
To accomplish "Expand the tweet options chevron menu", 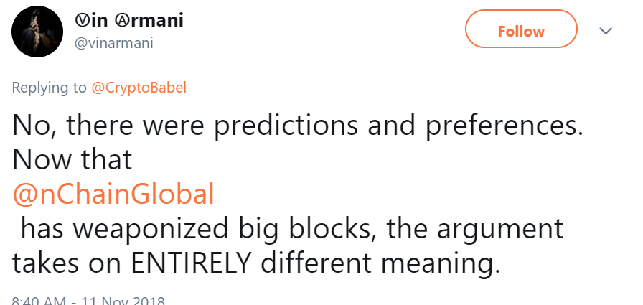I will 606,31.
